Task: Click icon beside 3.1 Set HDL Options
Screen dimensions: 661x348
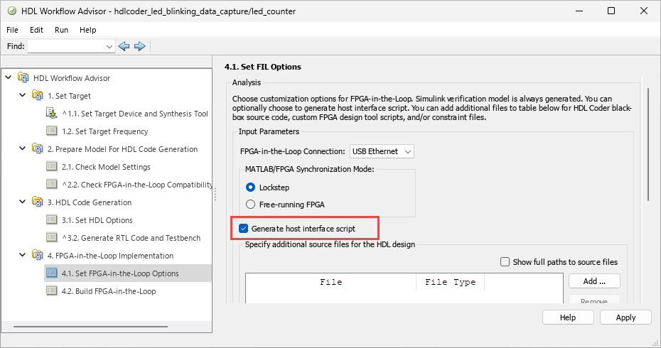Action: tap(51, 219)
